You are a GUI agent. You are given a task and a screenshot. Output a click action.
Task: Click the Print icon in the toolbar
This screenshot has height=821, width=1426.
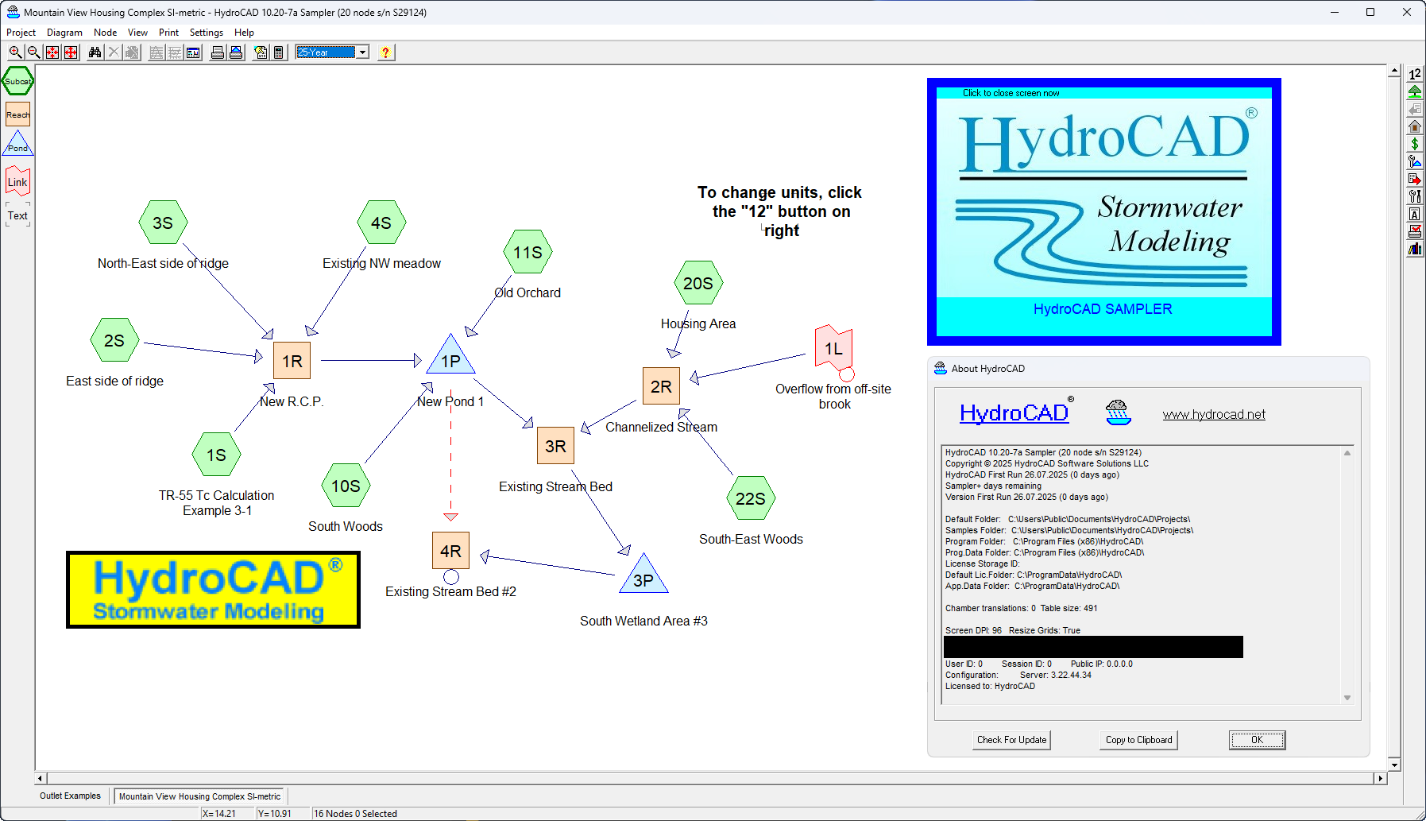[217, 52]
